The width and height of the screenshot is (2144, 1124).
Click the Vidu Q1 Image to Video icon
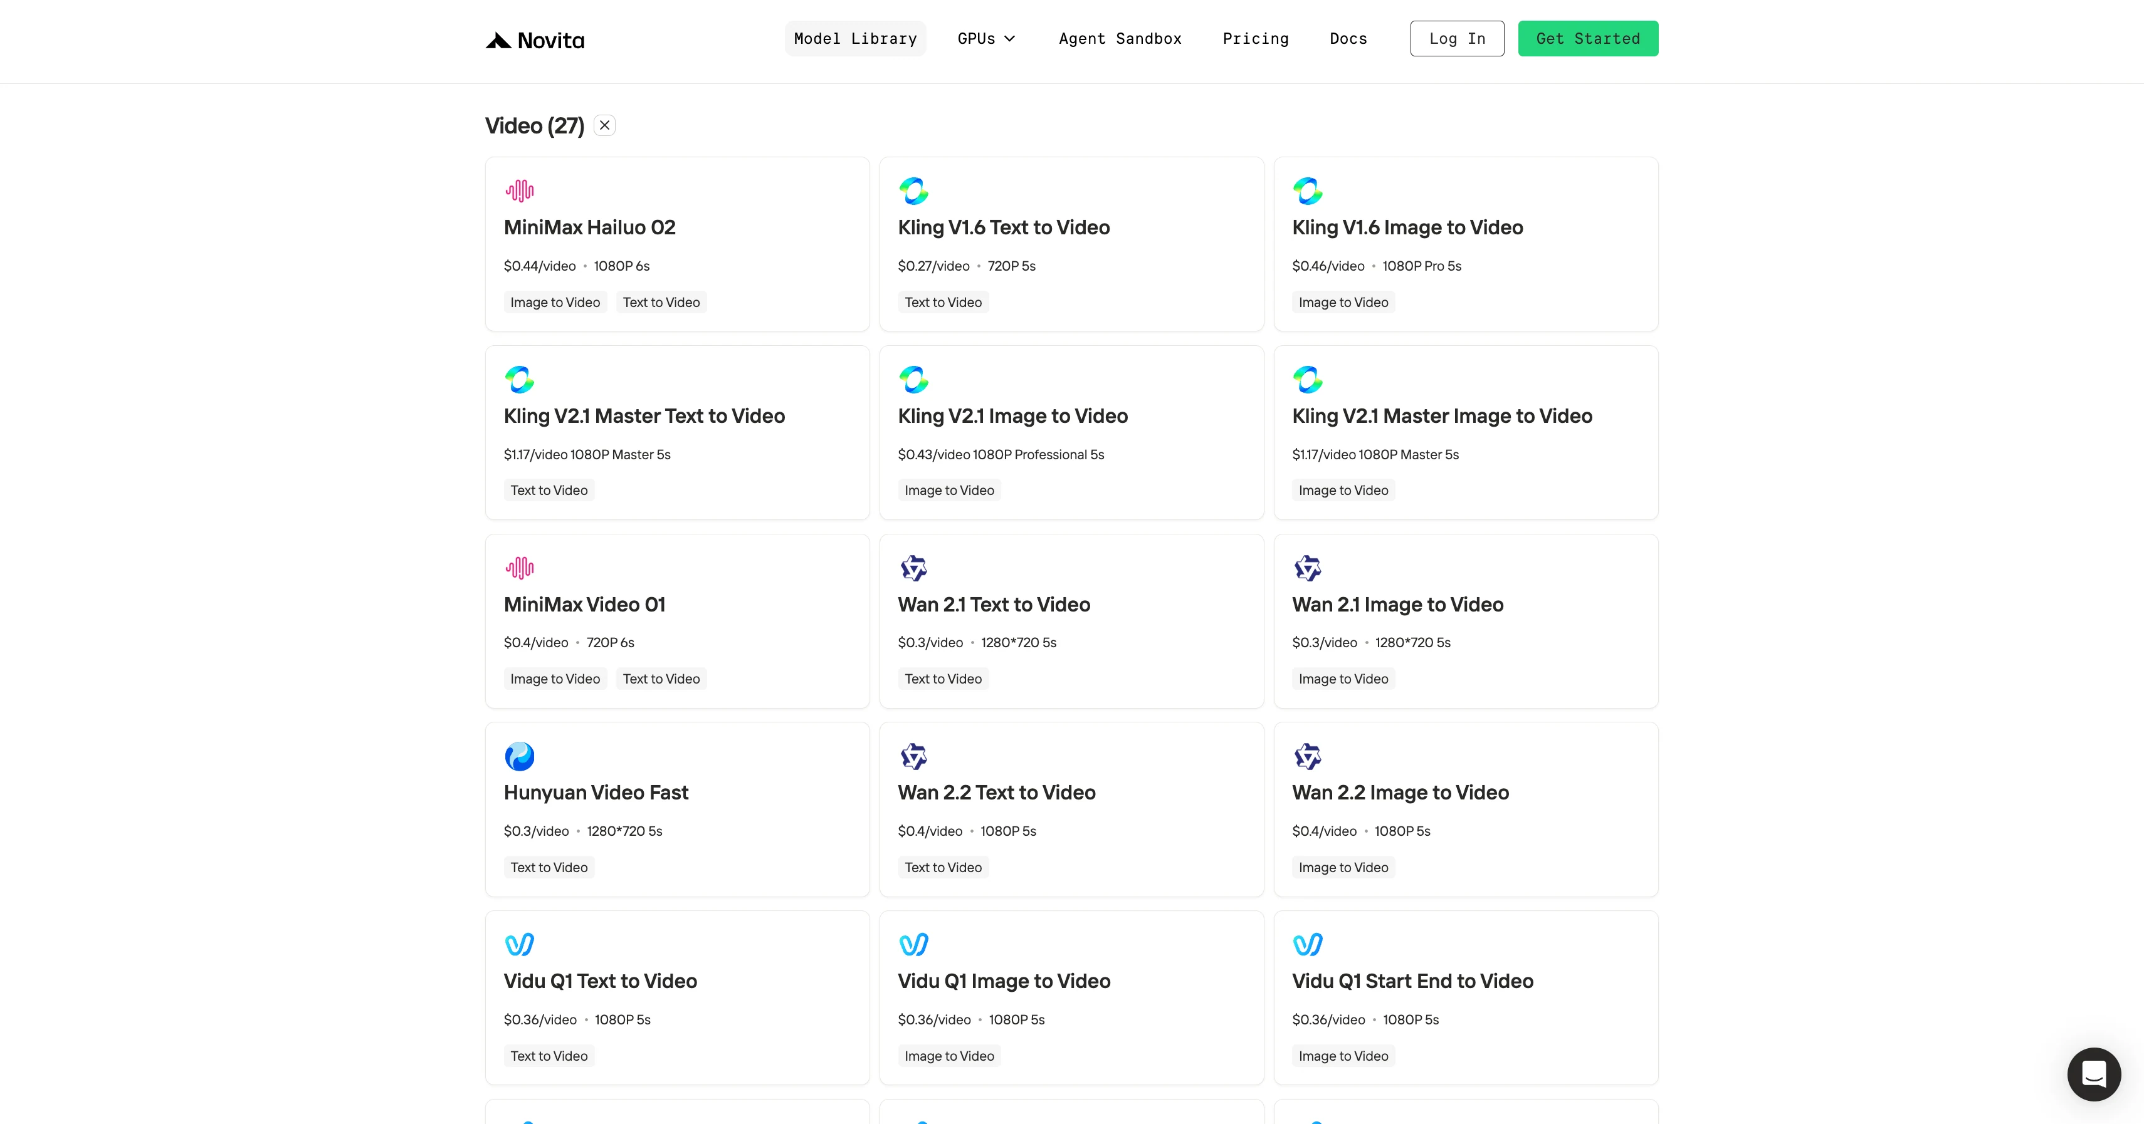[x=913, y=944]
